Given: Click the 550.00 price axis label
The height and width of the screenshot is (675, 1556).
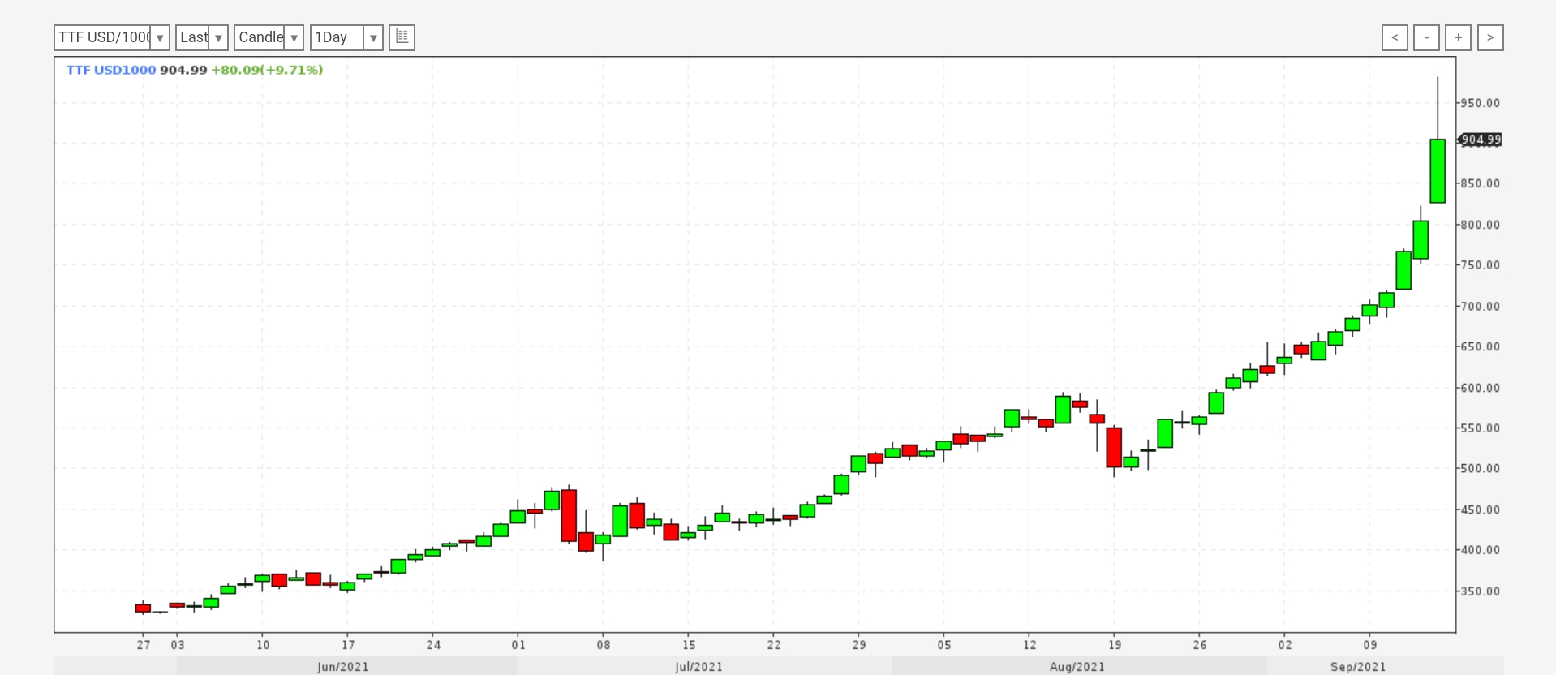Looking at the screenshot, I should click(1481, 428).
